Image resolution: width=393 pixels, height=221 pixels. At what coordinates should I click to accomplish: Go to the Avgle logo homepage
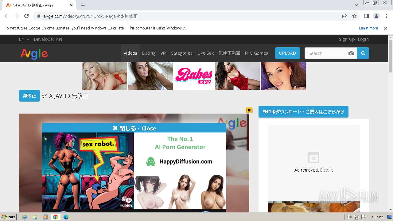[x=34, y=54]
